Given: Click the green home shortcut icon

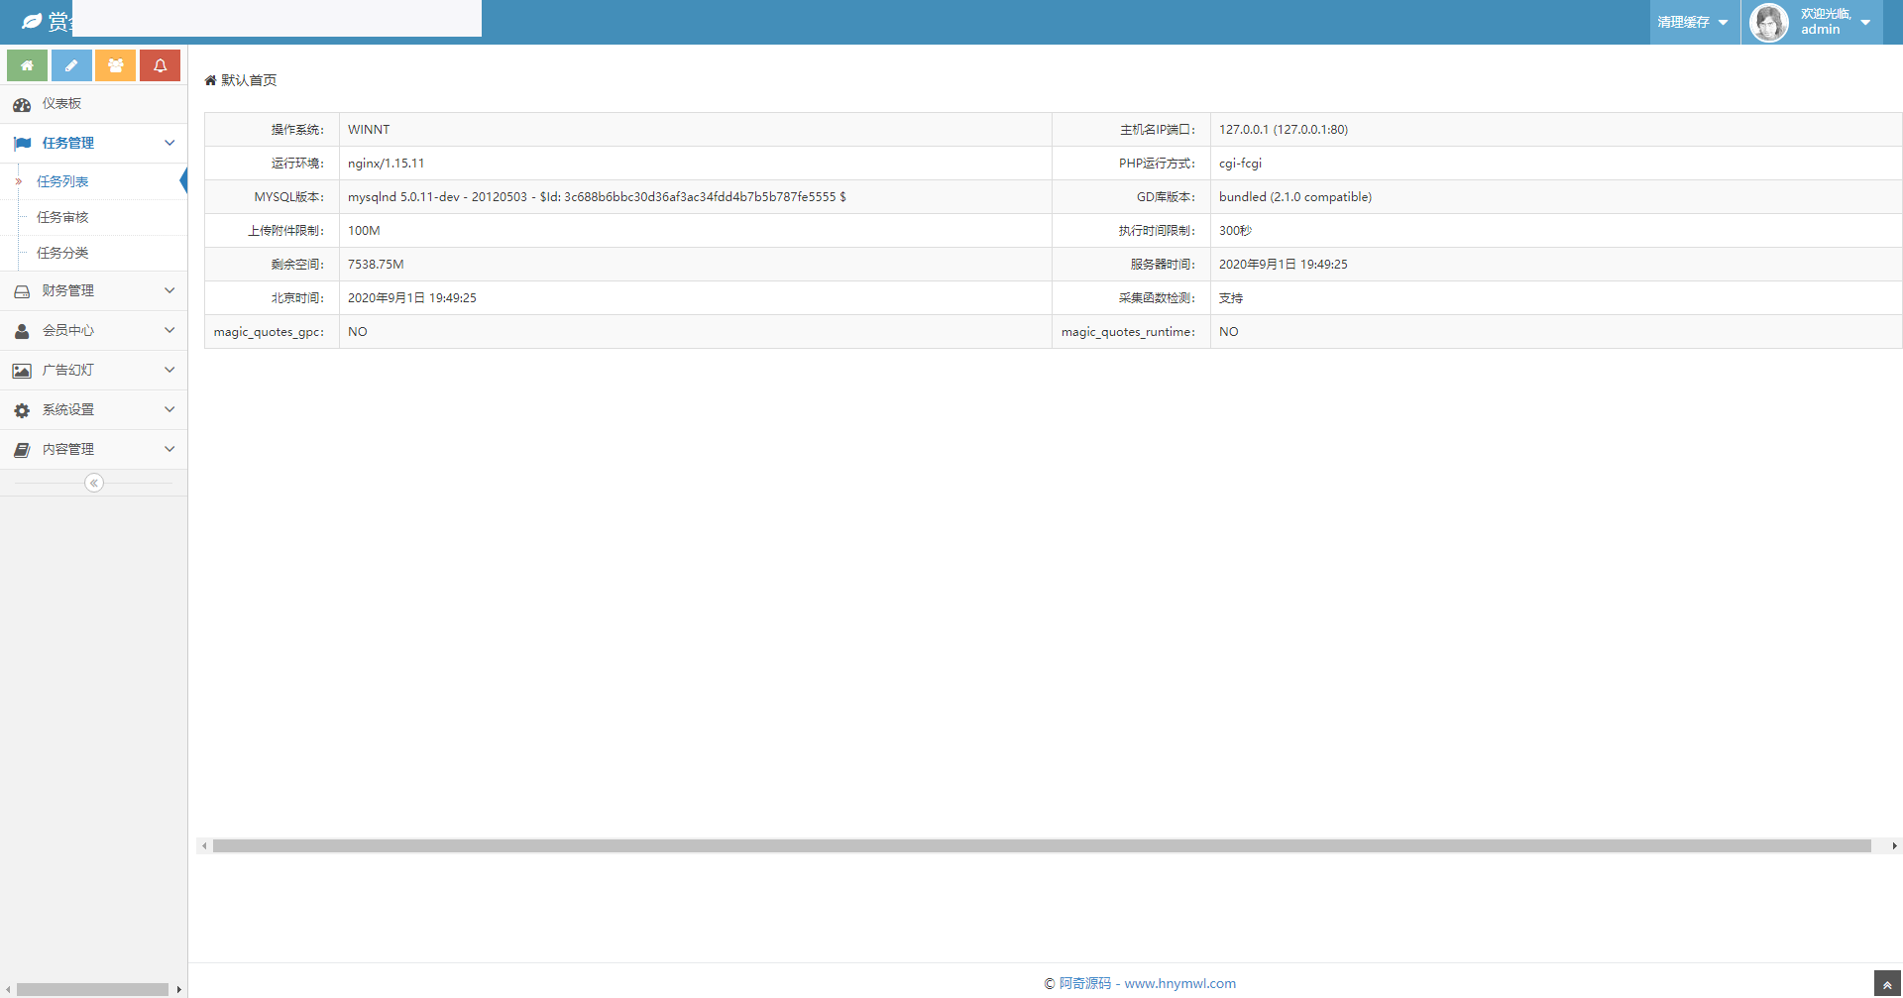Looking at the screenshot, I should 27,65.
